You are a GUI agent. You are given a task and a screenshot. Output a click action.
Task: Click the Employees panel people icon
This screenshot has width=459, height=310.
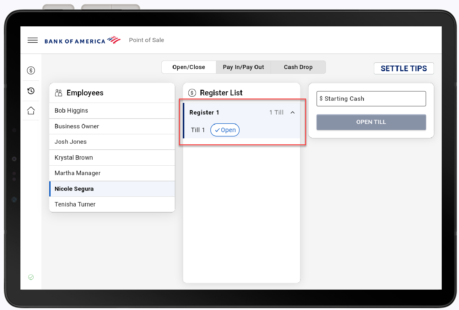tap(58, 93)
